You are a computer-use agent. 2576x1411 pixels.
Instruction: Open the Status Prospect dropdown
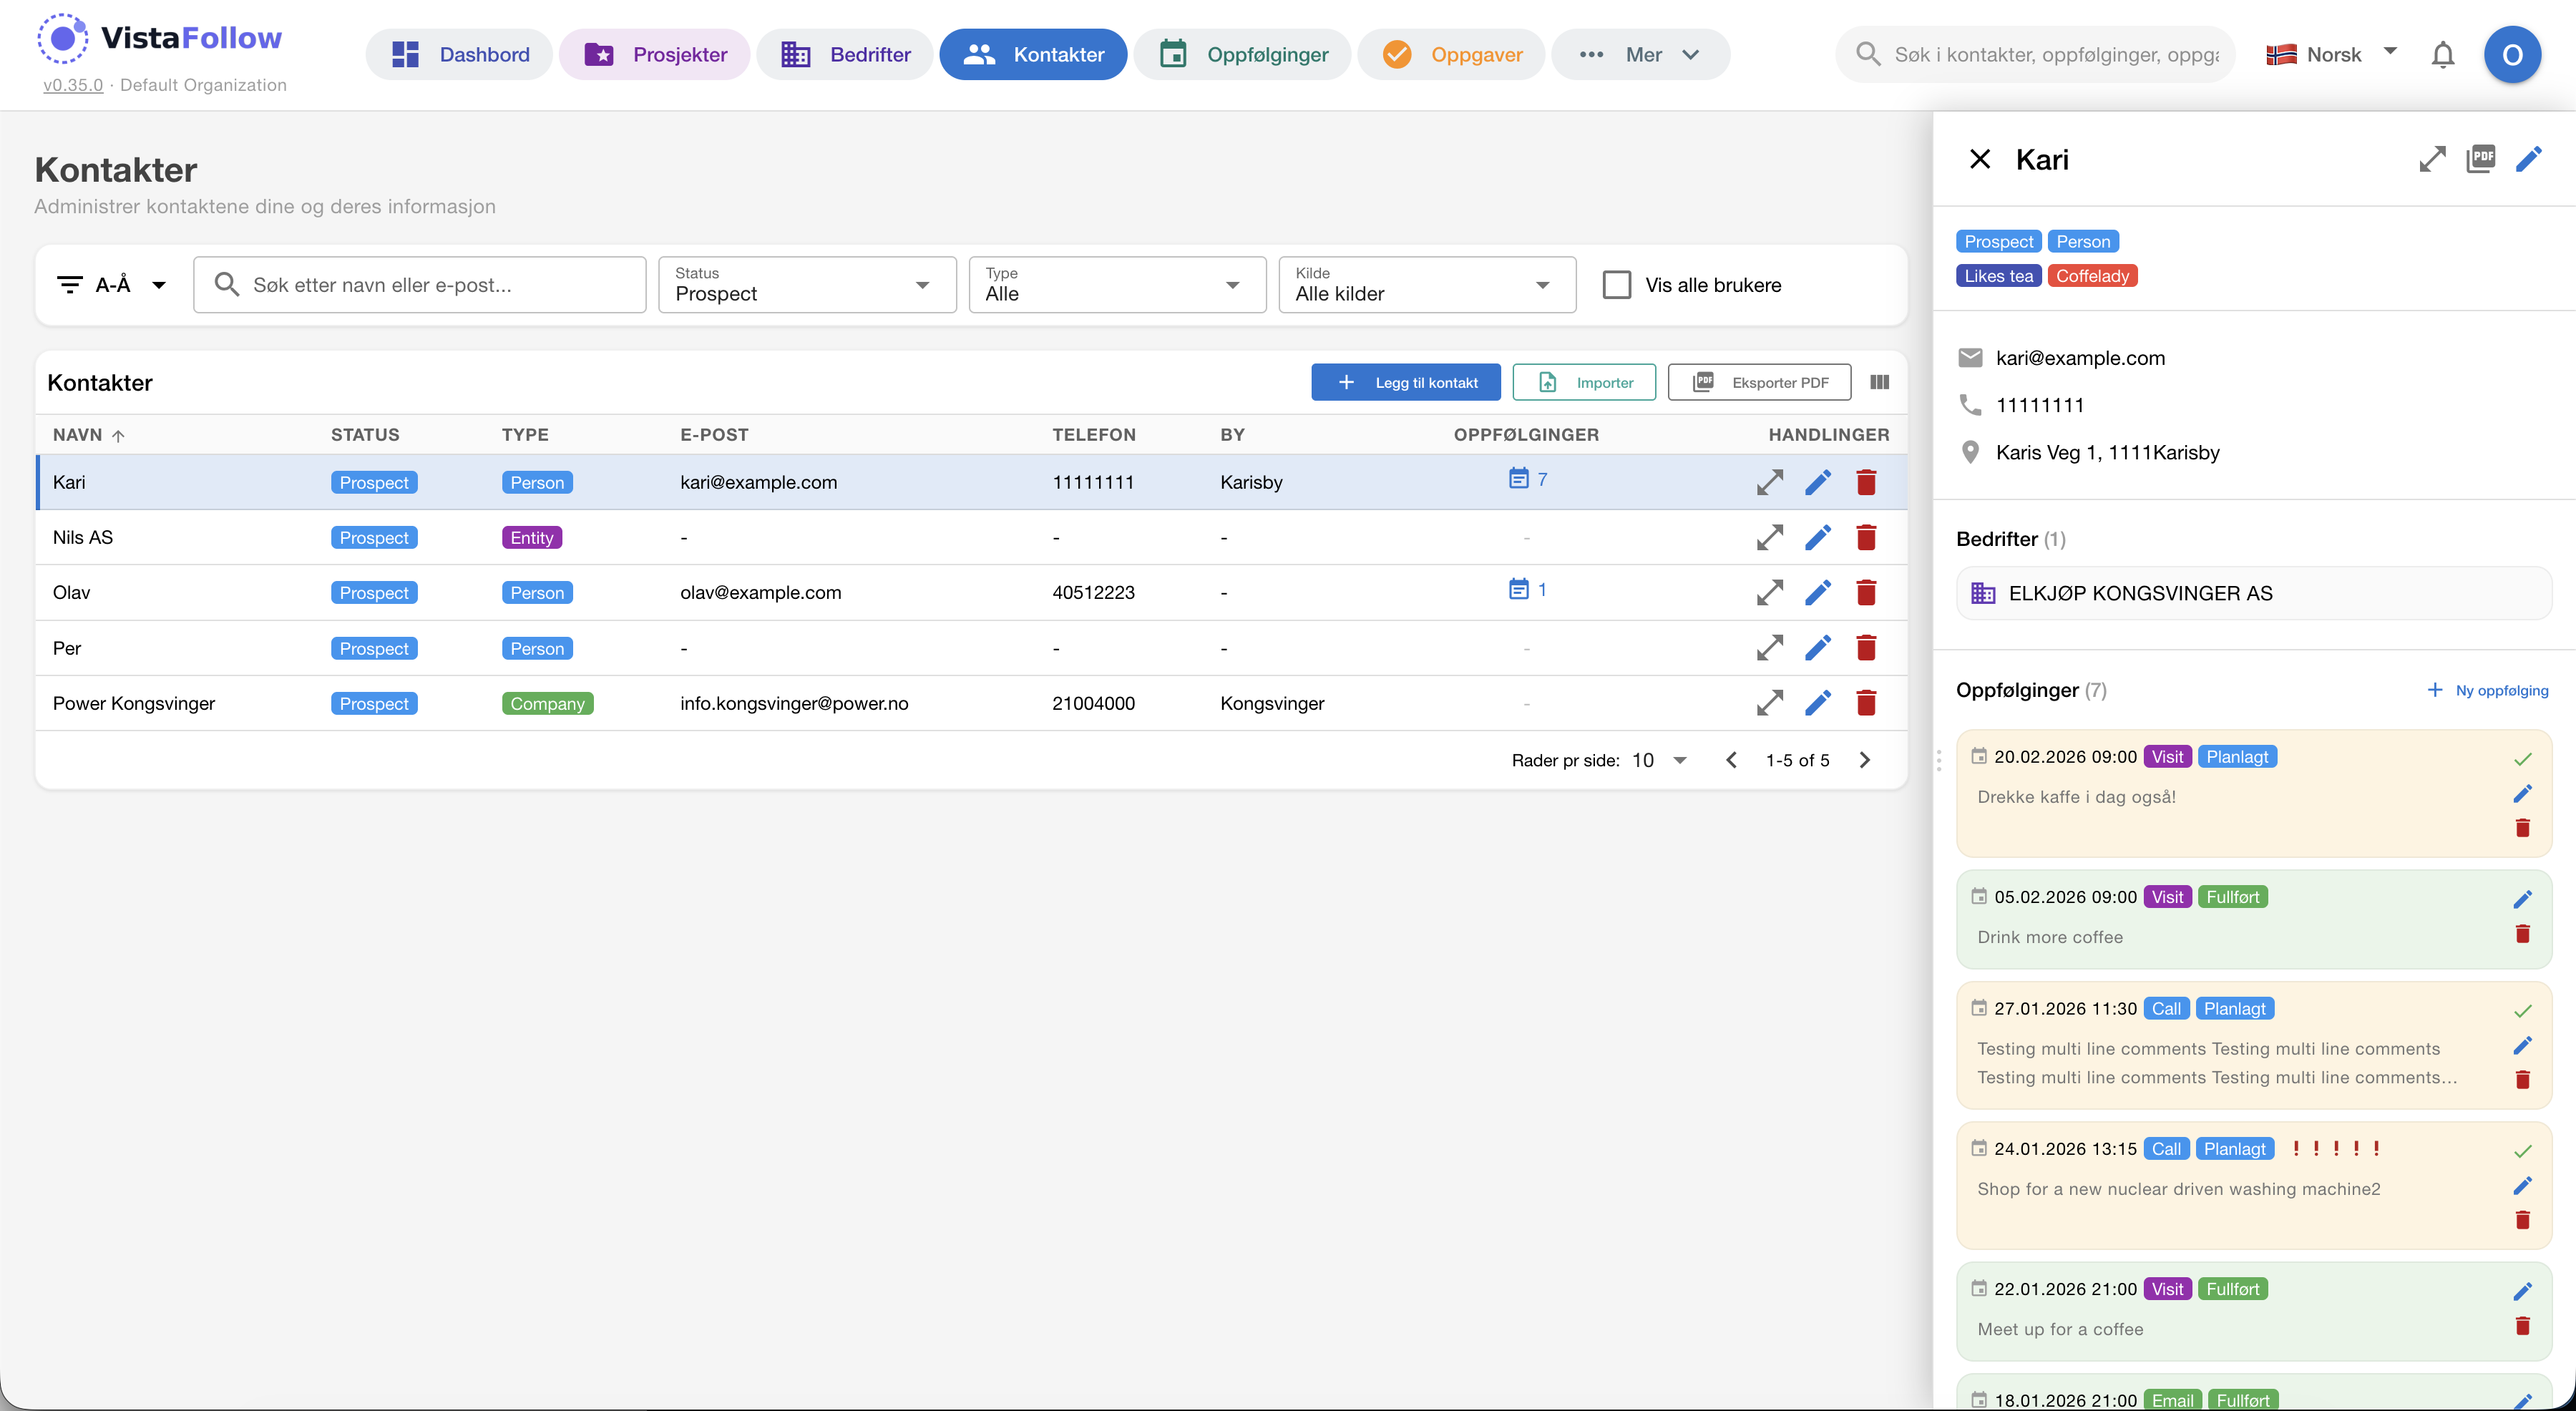point(806,285)
